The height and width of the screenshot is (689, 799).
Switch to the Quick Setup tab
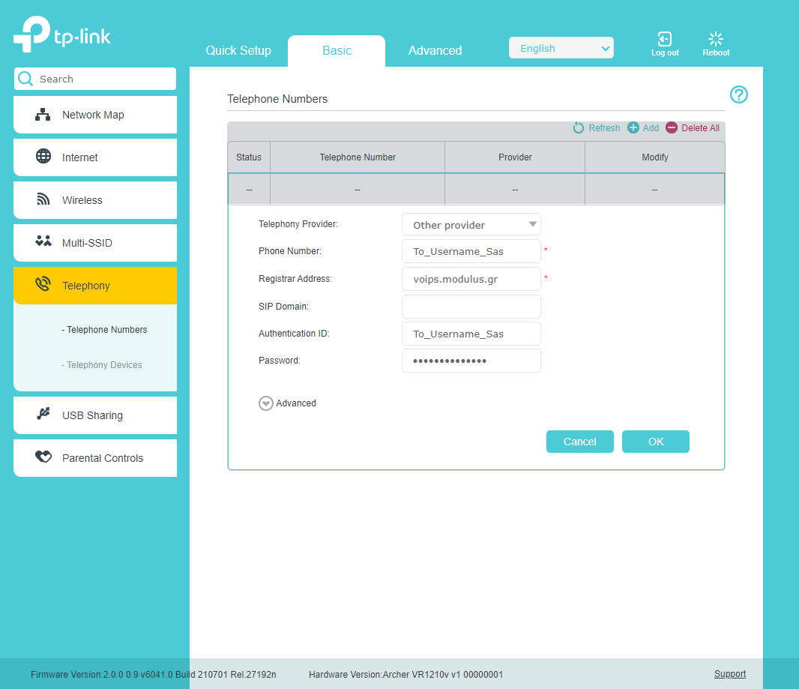[x=238, y=50]
